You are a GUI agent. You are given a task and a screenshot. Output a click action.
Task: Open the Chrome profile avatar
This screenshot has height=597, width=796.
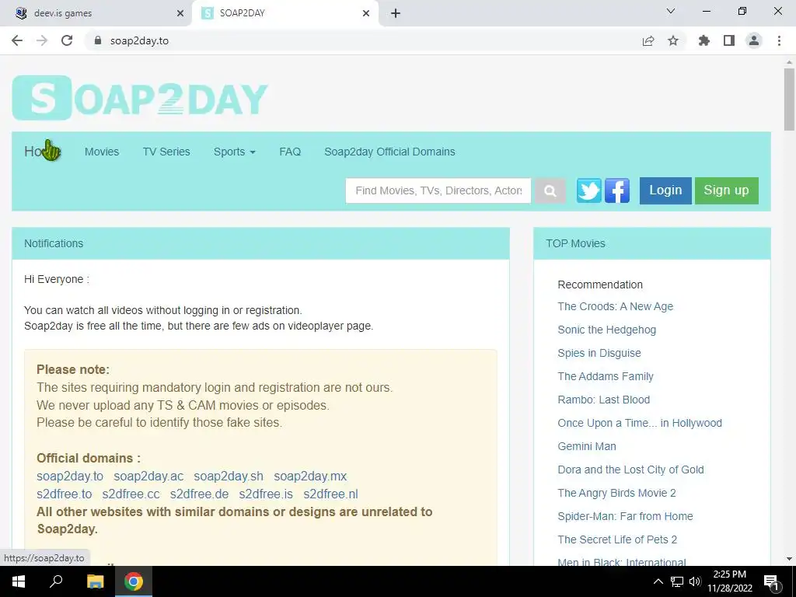point(754,40)
